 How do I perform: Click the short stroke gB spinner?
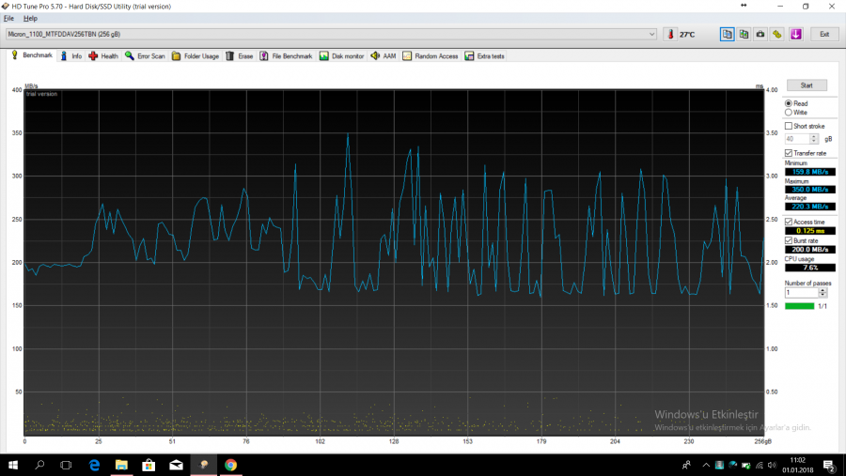point(814,139)
